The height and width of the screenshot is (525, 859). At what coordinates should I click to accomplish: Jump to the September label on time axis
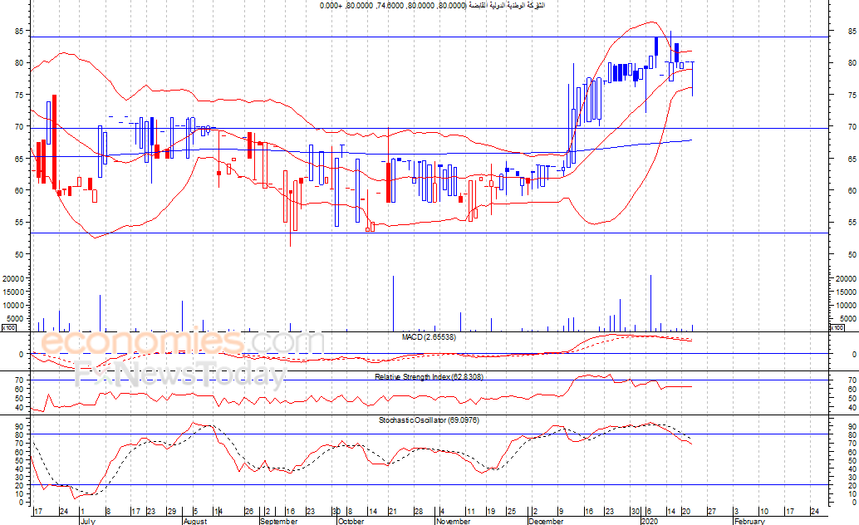279,521
